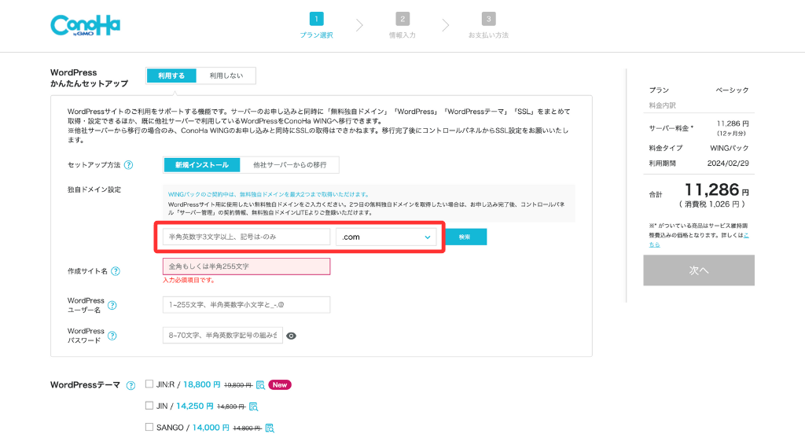Click the 14,000 円 SANGO price
805x441 pixels.
pos(211,428)
